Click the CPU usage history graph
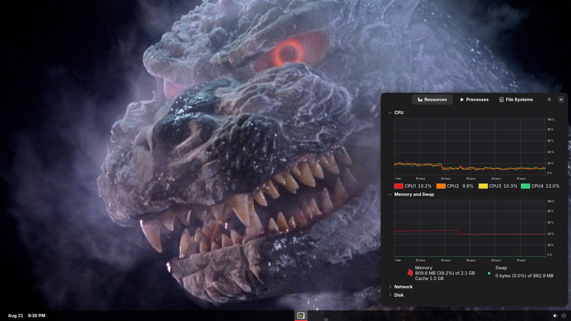The height and width of the screenshot is (321, 571). point(470,146)
